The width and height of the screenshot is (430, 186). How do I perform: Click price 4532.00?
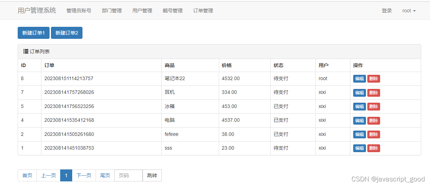pos(231,78)
